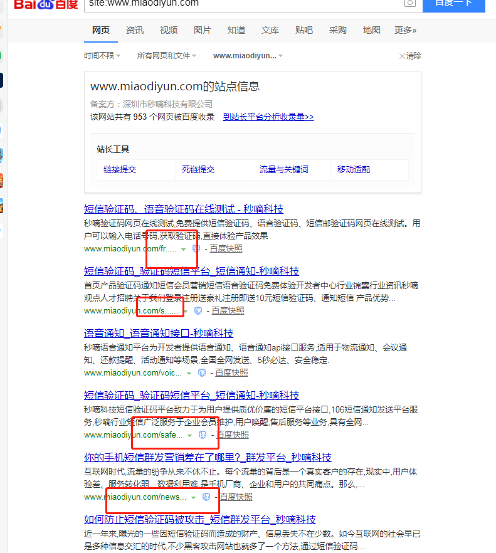Switch to the 图片 images tab
This screenshot has width=496, height=553.
click(202, 30)
